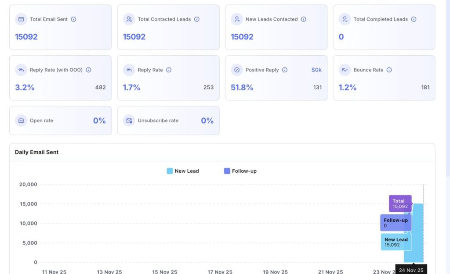Click the reply arrow icon on Reply Rate (with OOO)
This screenshot has height=274, width=450.
(22, 70)
